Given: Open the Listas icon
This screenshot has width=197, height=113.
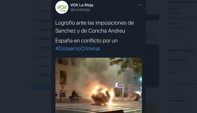Looking at the screenshot, I should [x=34, y=57].
